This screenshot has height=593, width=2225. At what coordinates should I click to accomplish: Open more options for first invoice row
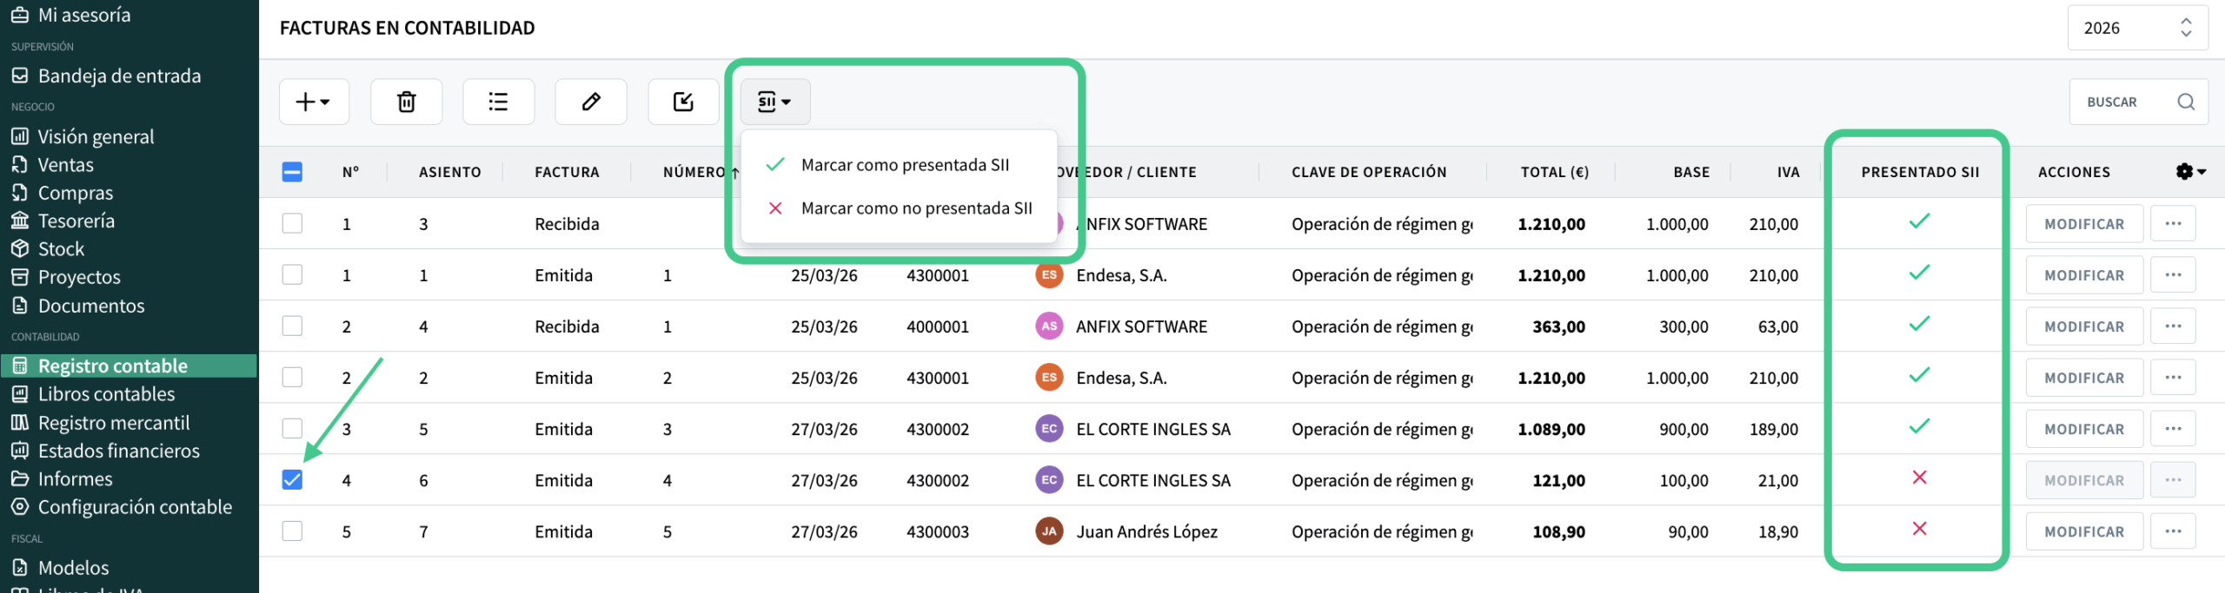pyautogui.click(x=2173, y=224)
